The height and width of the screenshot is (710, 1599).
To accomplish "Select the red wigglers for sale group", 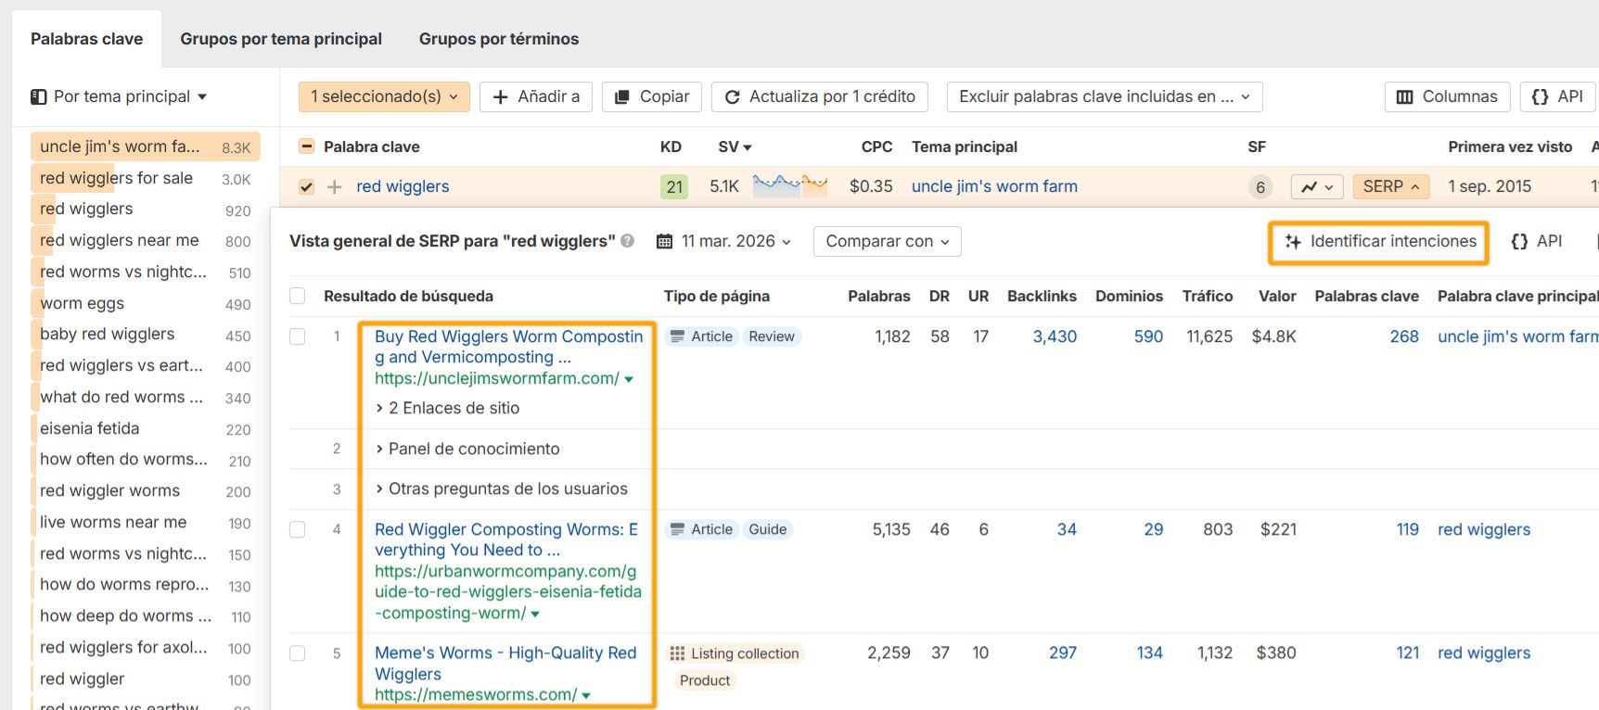I will 146,178.
